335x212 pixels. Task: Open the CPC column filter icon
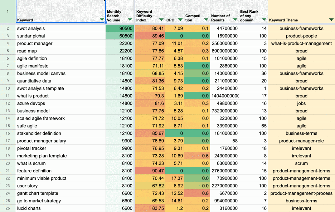pyautogui.click(x=180, y=20)
